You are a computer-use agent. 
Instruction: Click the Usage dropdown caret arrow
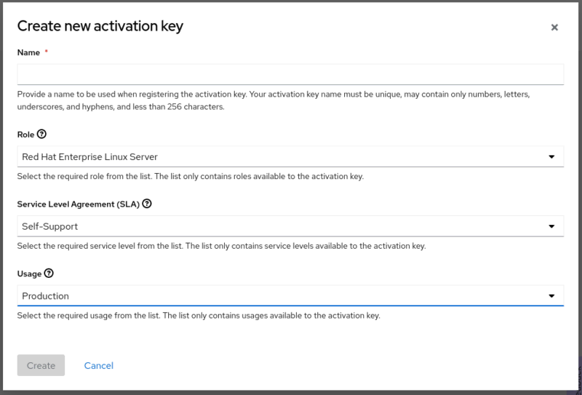pos(551,296)
